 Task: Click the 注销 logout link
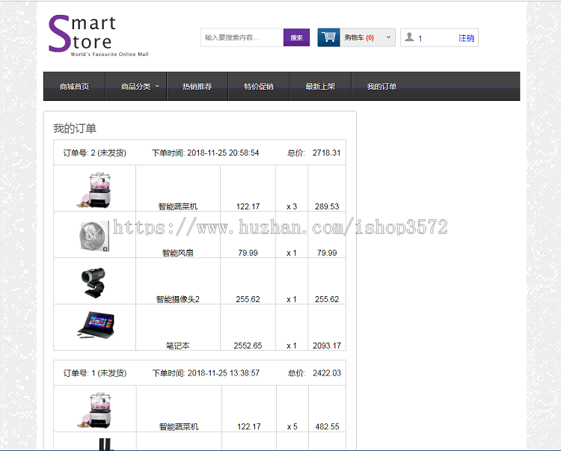(466, 38)
